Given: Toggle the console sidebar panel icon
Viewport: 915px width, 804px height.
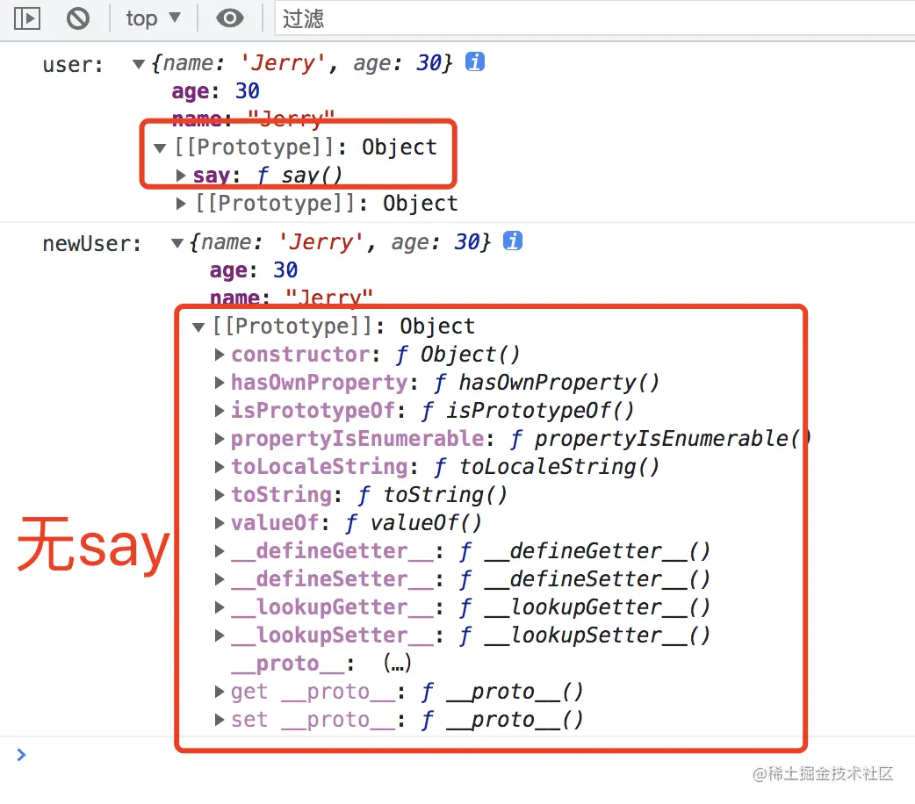Looking at the screenshot, I should (27, 18).
